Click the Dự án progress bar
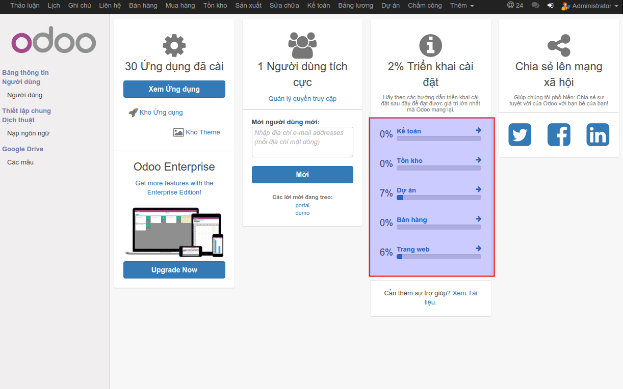The image size is (623, 389). (439, 198)
